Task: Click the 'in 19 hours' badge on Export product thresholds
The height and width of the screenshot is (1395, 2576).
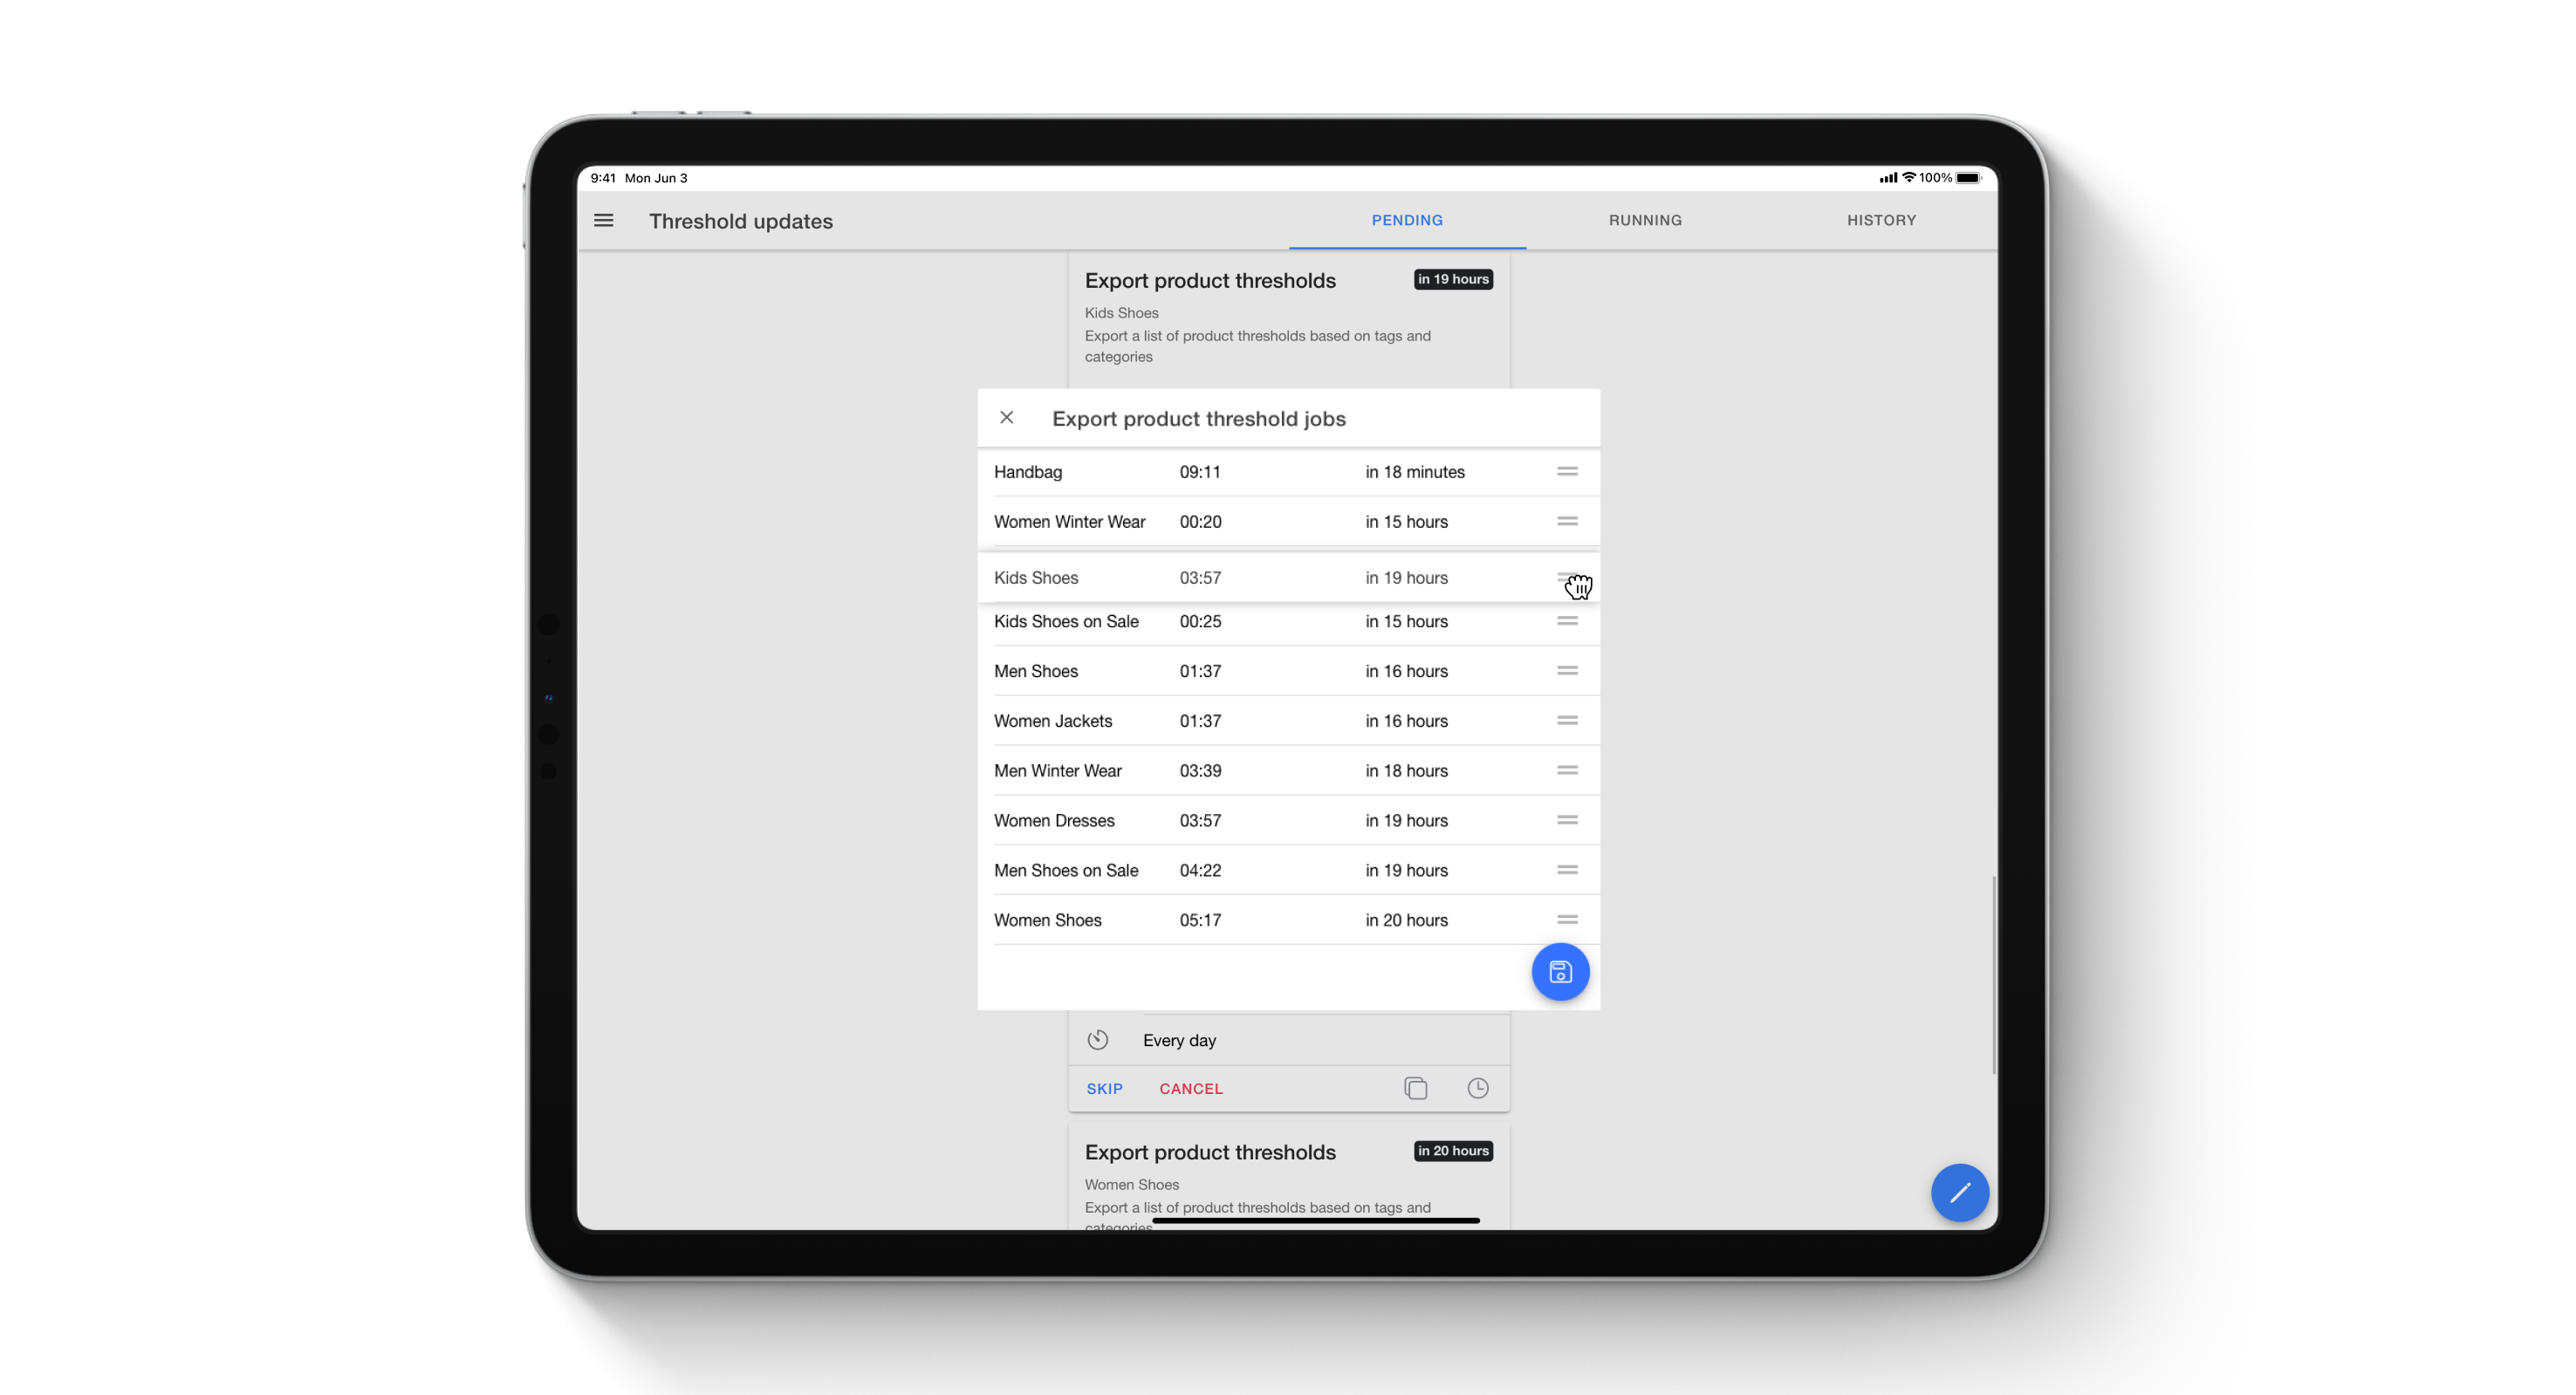Action: tap(1452, 279)
